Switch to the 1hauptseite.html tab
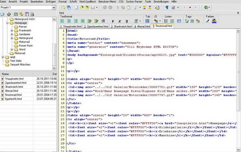The height and width of the screenshot is (152, 241). click(71, 27)
